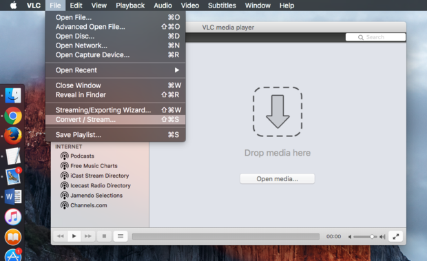Image resolution: width=427 pixels, height=261 pixels.
Task: Click the playback position progress bar
Action: pos(226,236)
